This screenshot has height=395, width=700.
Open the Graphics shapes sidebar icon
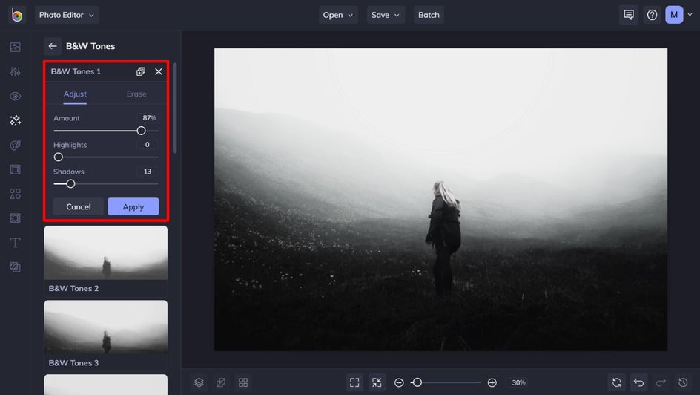point(15,194)
